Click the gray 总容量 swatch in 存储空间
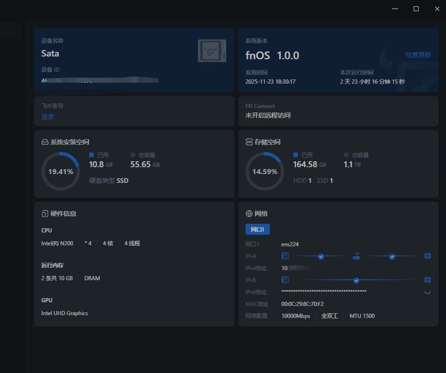The height and width of the screenshot is (373, 446). (x=346, y=155)
